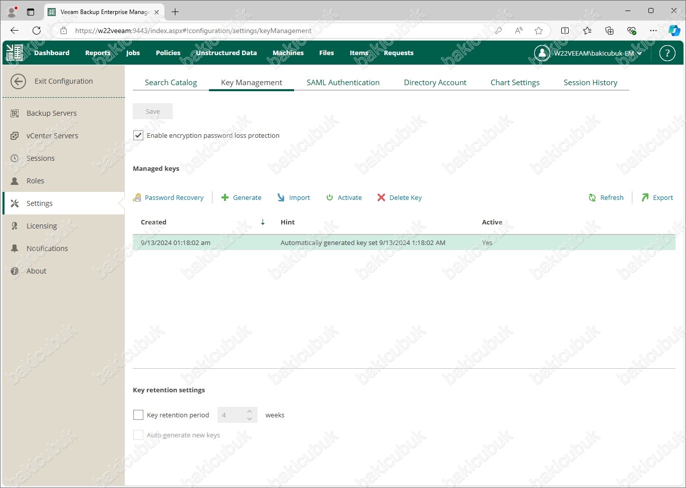This screenshot has height=488, width=686.
Task: Select key row created 9/13/2024 01:18:02 am
Action: (x=404, y=242)
